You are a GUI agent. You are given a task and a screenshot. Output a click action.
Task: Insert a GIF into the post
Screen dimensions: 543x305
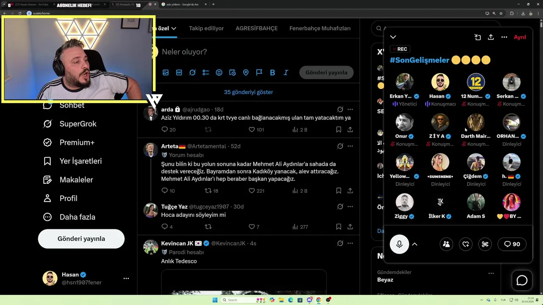point(179,72)
